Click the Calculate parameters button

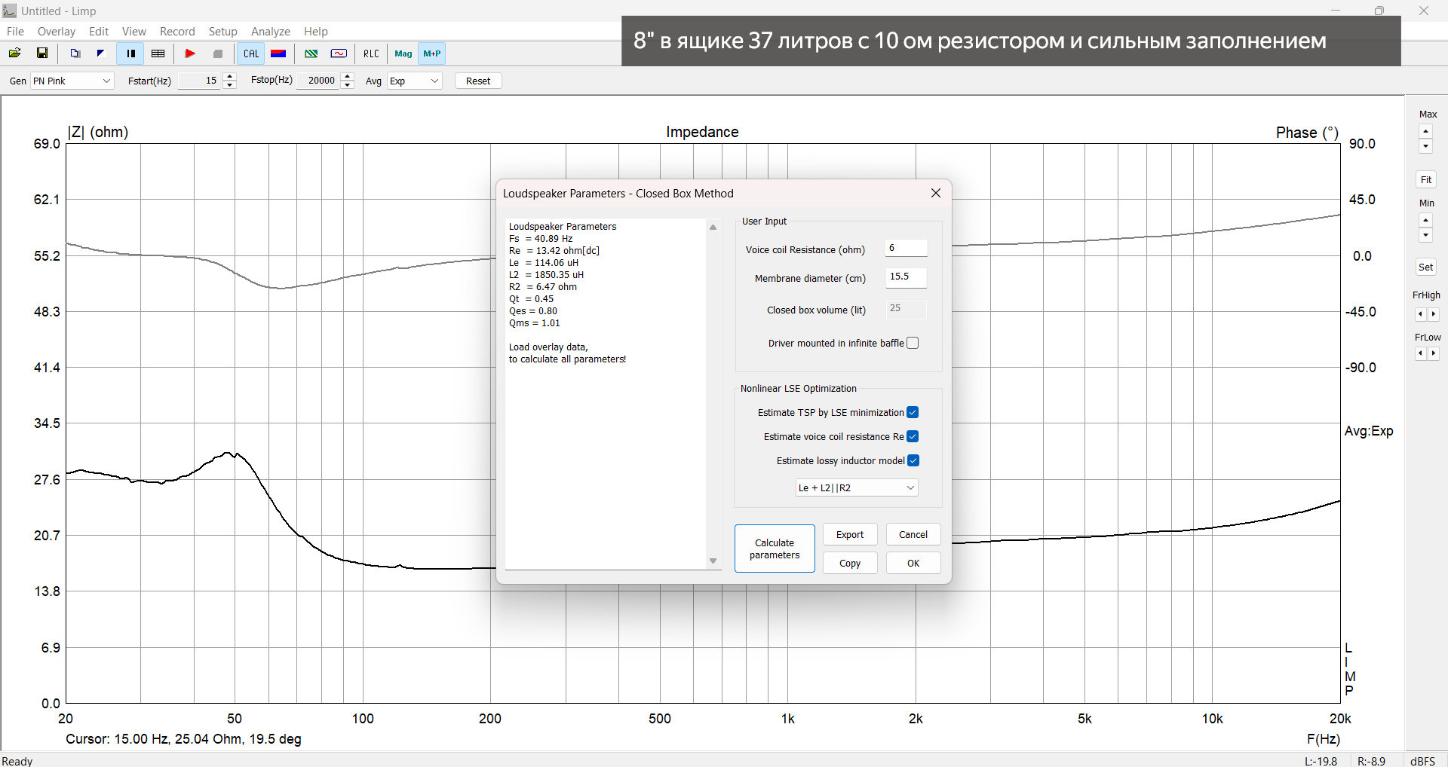[775, 549]
